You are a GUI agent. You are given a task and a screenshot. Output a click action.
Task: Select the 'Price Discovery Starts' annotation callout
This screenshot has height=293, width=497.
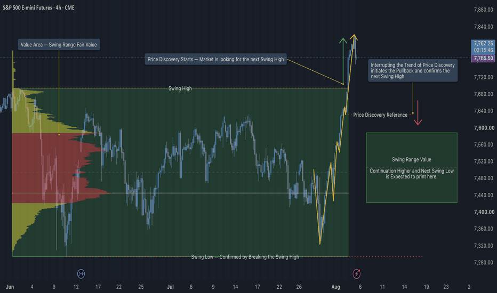click(215, 59)
